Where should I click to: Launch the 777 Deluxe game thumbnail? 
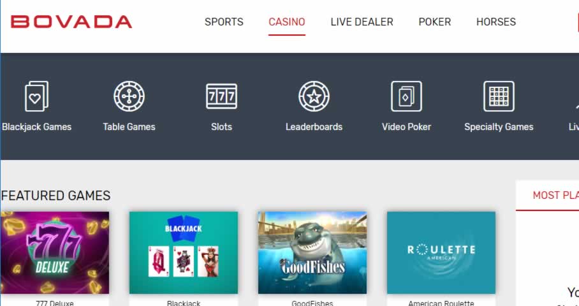coord(55,252)
